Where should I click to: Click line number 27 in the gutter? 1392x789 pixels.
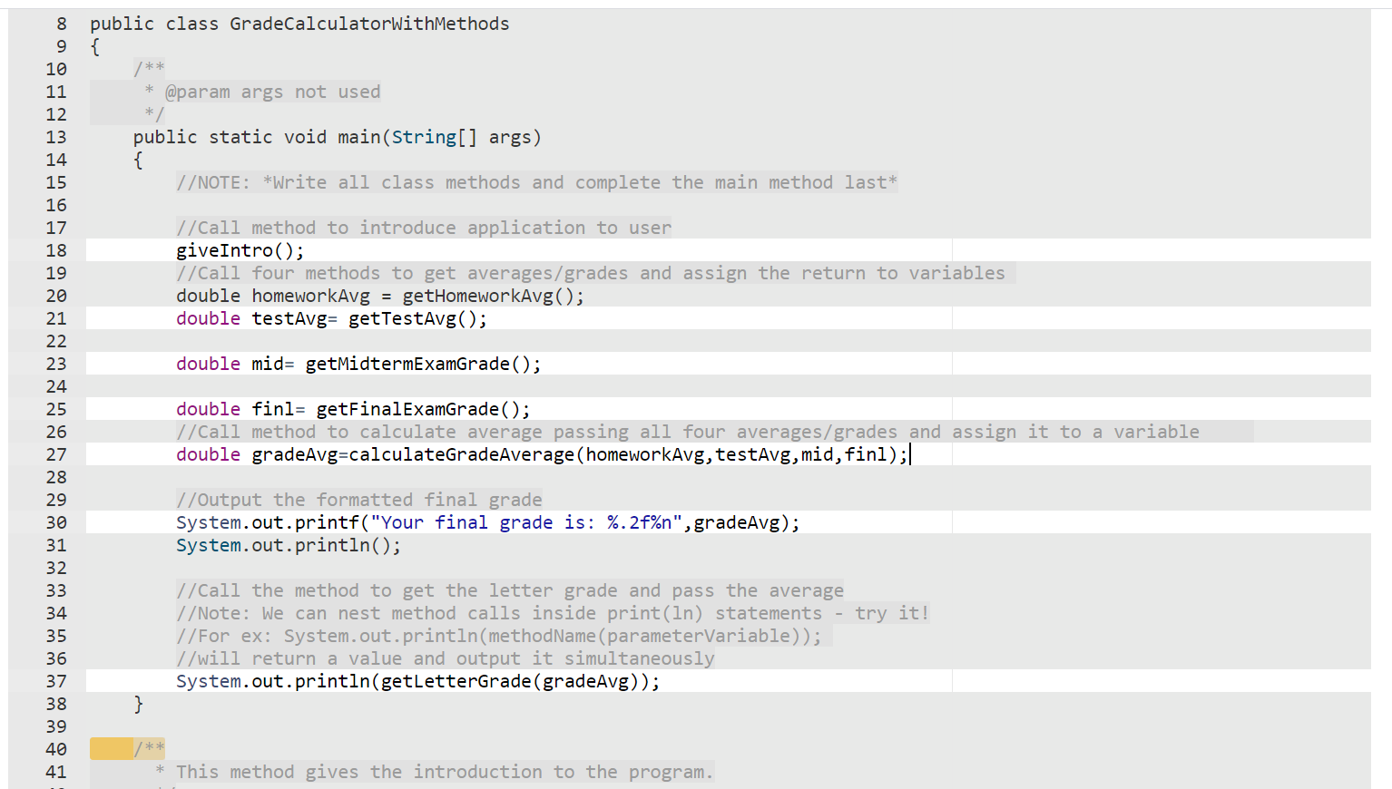(x=56, y=454)
